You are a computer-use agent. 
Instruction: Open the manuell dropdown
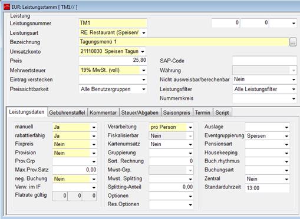coord(94,127)
